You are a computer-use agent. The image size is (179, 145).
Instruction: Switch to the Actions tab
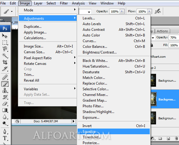162,31
